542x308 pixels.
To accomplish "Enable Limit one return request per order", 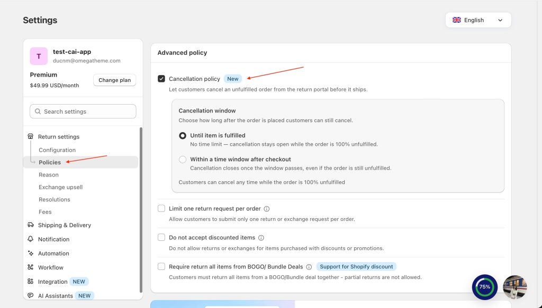I will tap(161, 208).
